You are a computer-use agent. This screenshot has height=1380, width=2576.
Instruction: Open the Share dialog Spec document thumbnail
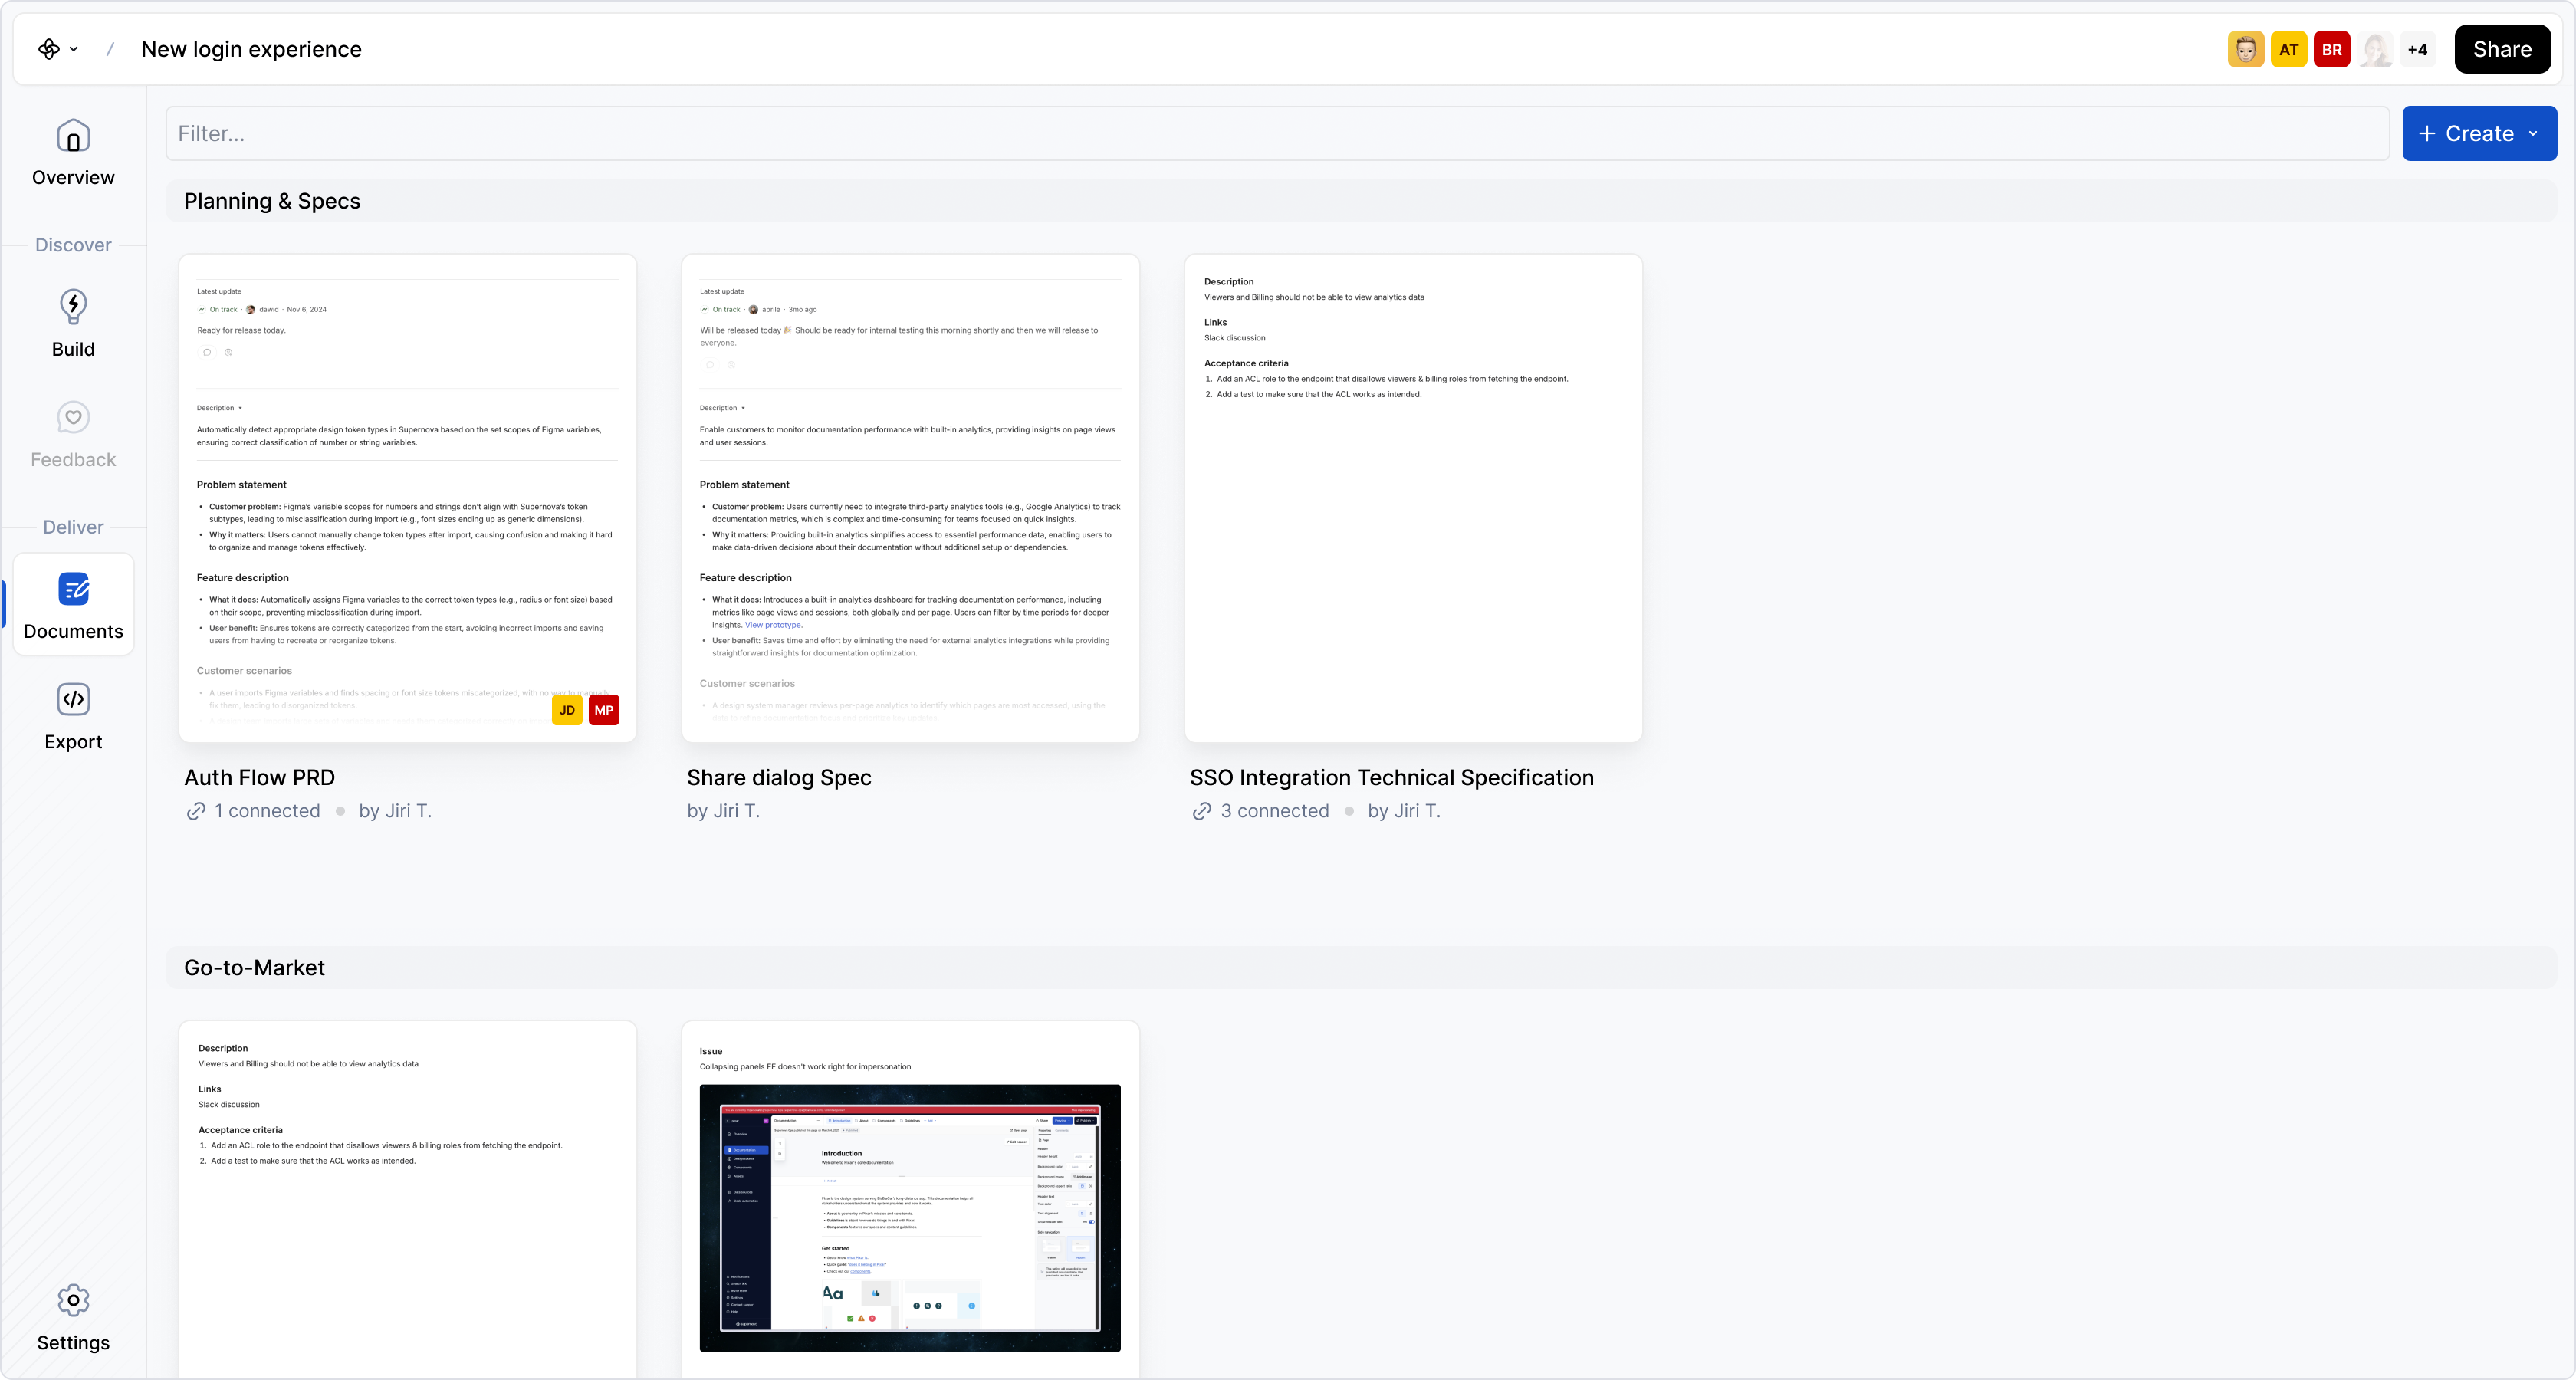[x=909, y=497]
